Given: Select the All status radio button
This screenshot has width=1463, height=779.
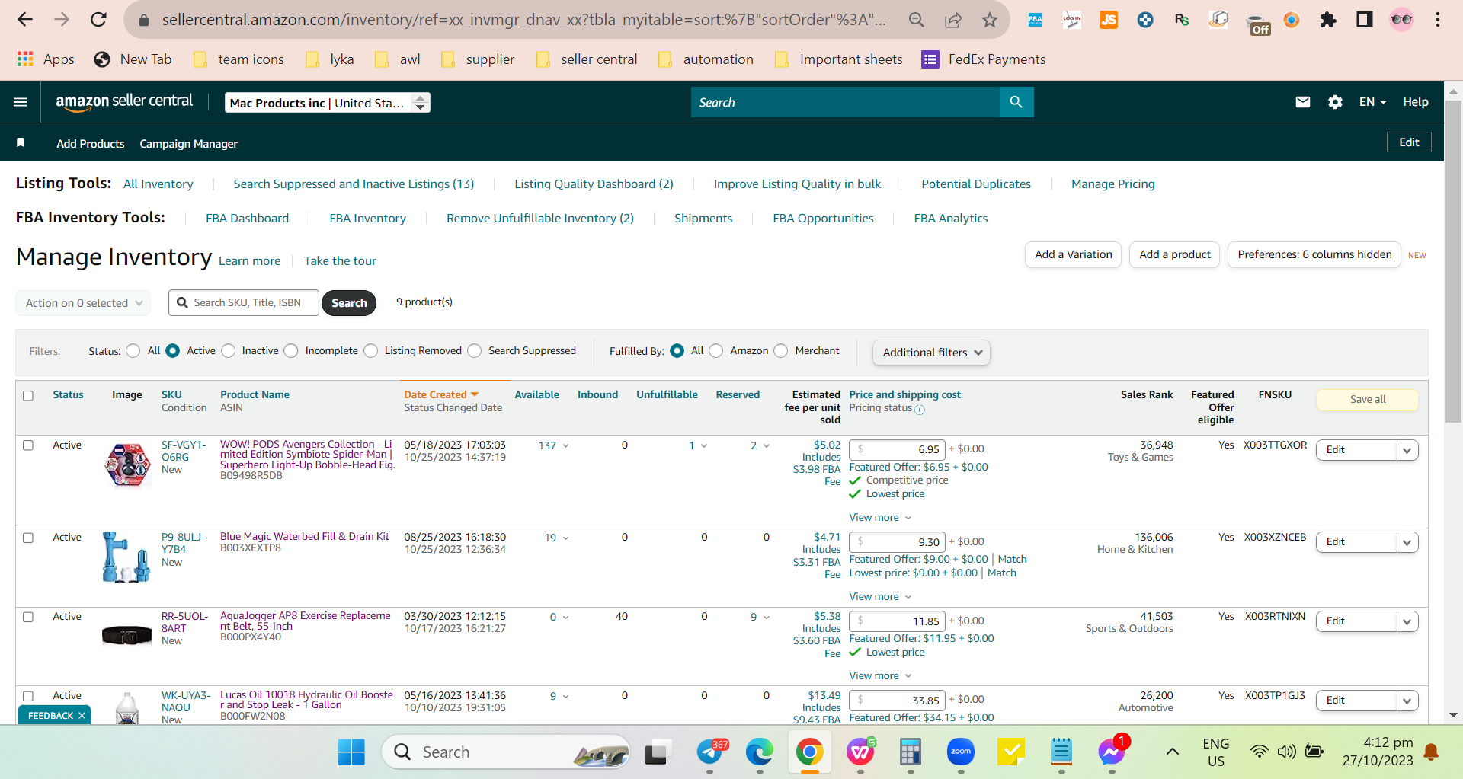Looking at the screenshot, I should point(133,351).
